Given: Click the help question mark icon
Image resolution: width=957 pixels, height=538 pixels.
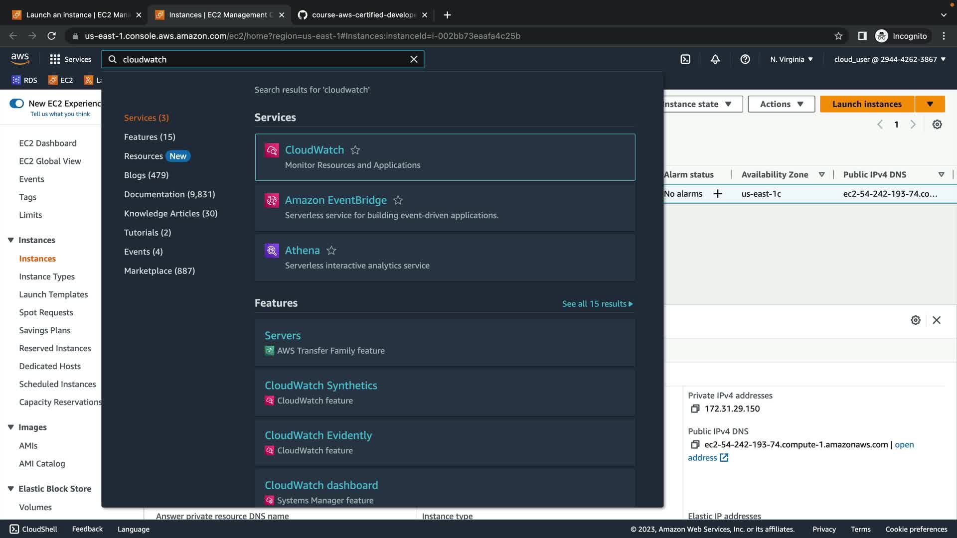Looking at the screenshot, I should point(745,59).
